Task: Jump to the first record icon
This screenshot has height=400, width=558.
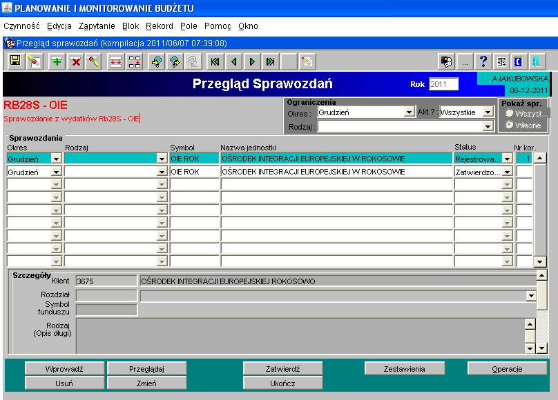Action: pos(215,61)
